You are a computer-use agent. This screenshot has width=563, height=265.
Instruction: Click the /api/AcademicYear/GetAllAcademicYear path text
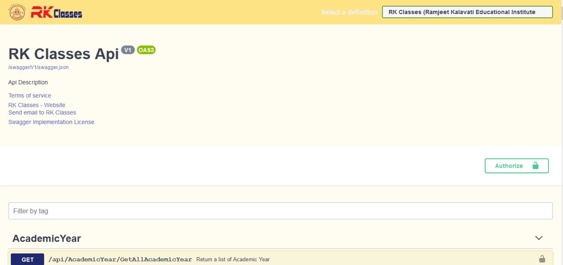pyautogui.click(x=120, y=260)
